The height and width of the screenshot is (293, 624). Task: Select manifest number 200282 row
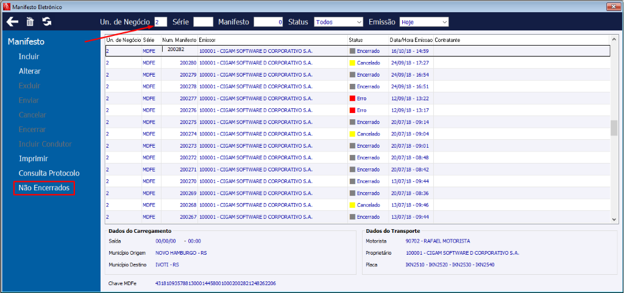coord(357,51)
